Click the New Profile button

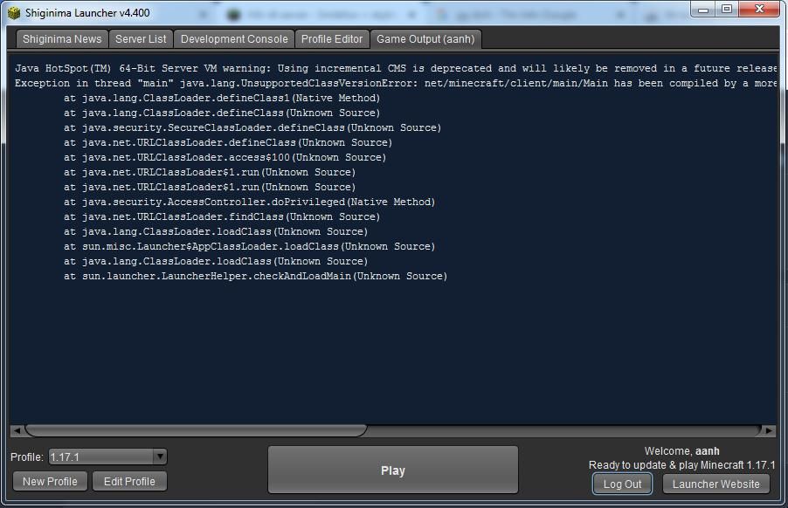click(50, 482)
